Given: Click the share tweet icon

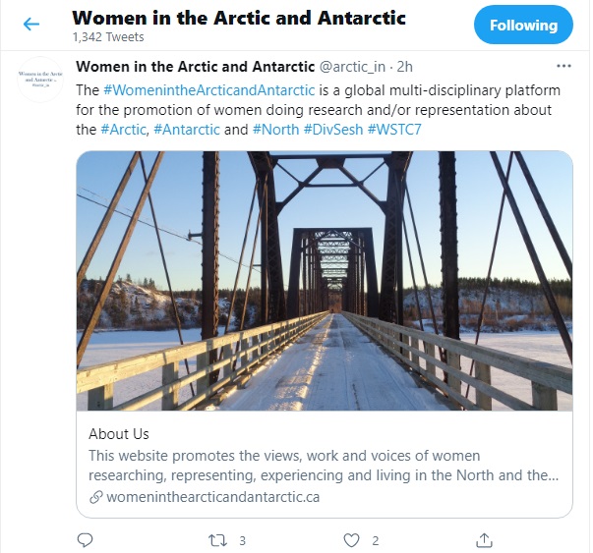Looking at the screenshot, I should pyautogui.click(x=484, y=539).
